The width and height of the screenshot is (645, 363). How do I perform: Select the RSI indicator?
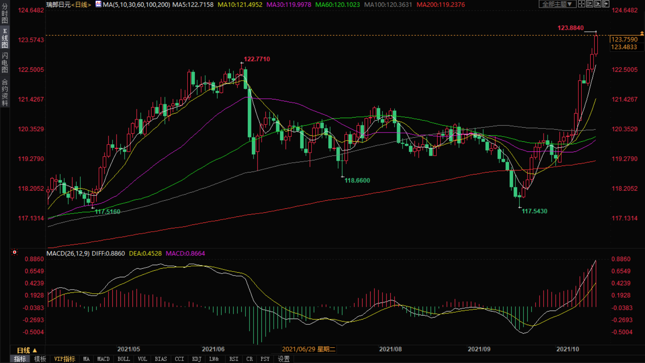click(x=234, y=359)
